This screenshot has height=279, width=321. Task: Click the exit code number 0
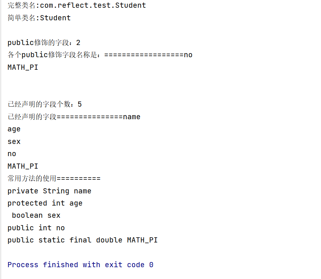point(151,265)
